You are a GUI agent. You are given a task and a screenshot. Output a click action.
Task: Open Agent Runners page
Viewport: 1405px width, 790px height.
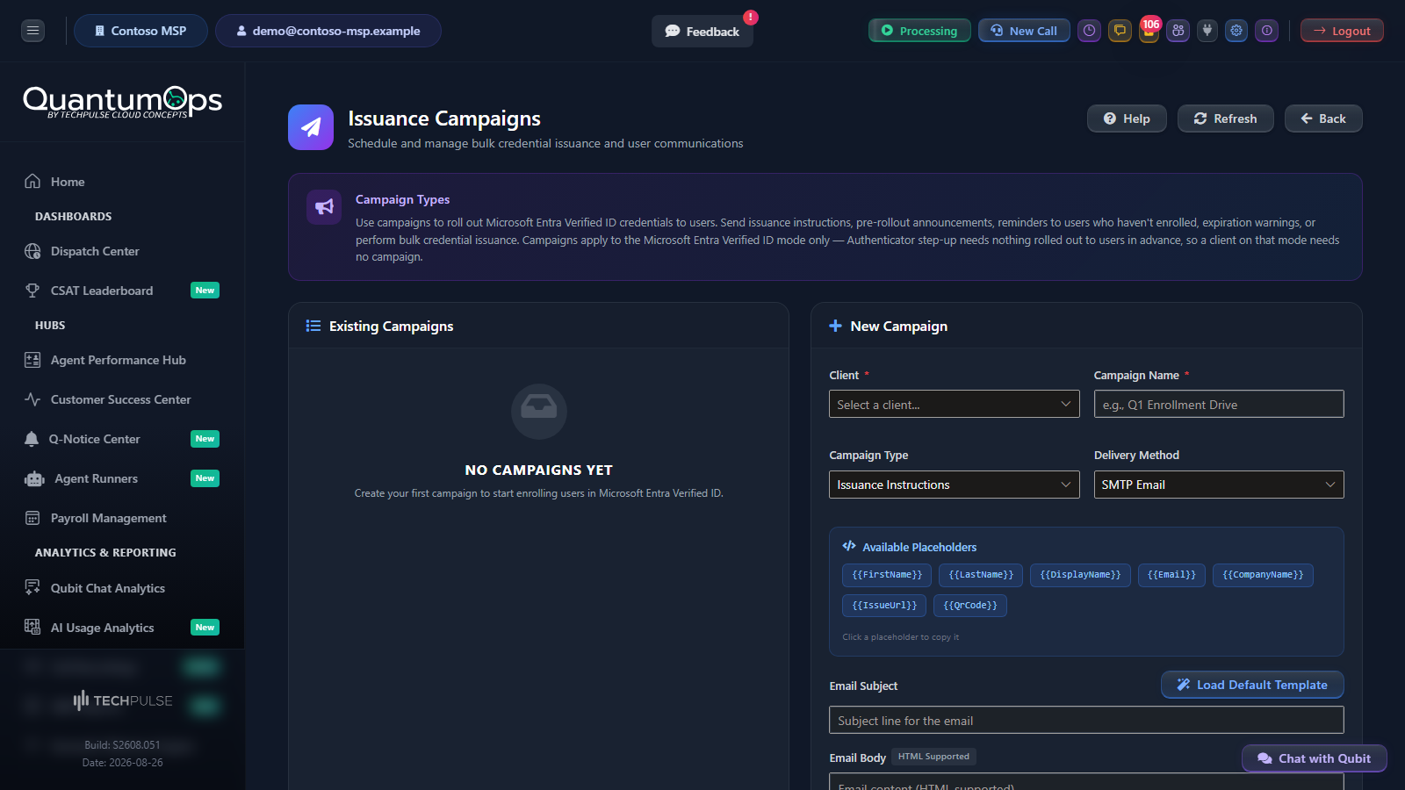click(x=122, y=478)
